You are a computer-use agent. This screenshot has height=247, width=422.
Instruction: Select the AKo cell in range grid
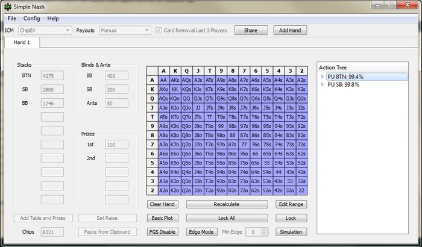tap(163, 89)
